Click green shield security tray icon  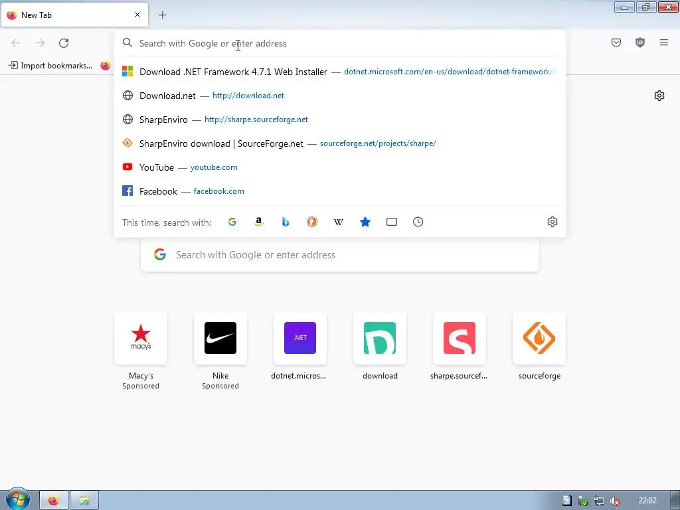(583, 501)
